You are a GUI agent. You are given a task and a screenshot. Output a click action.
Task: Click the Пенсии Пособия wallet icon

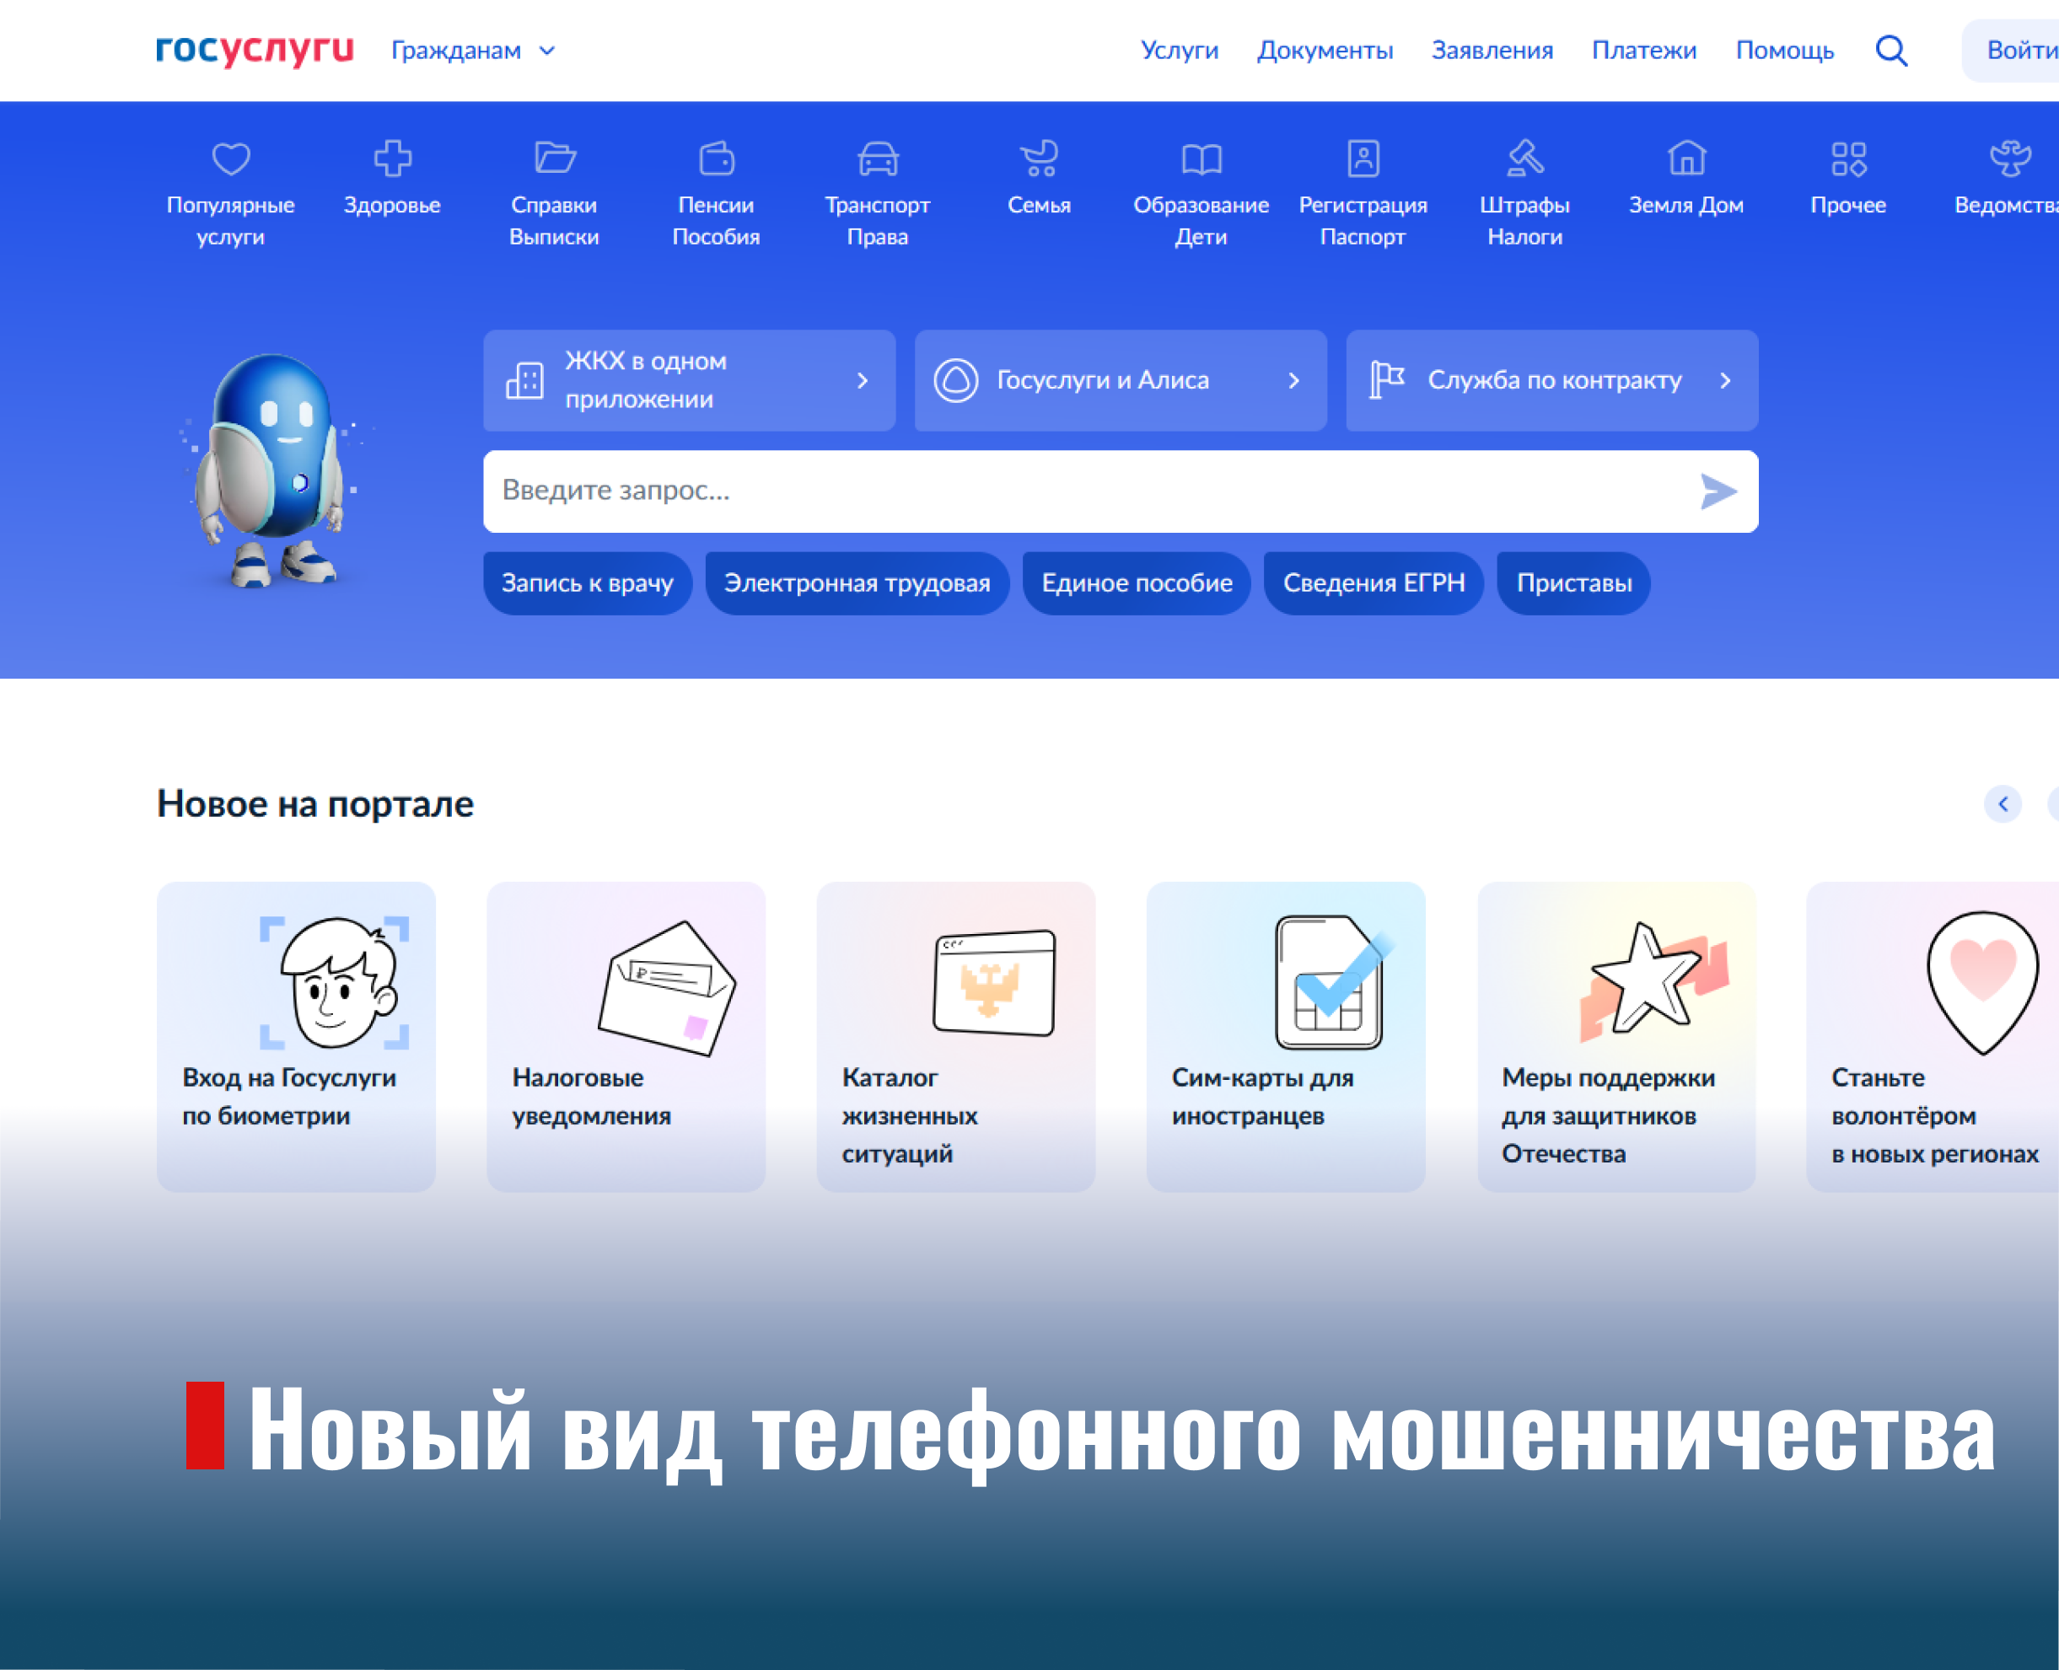click(x=716, y=158)
